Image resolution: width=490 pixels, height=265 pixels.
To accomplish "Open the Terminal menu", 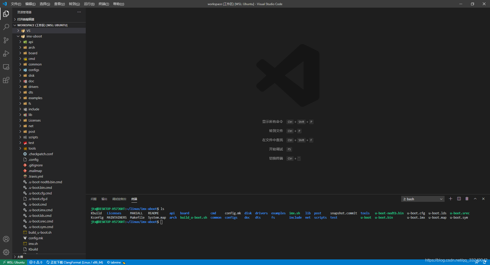I will pyautogui.click(x=104, y=4).
